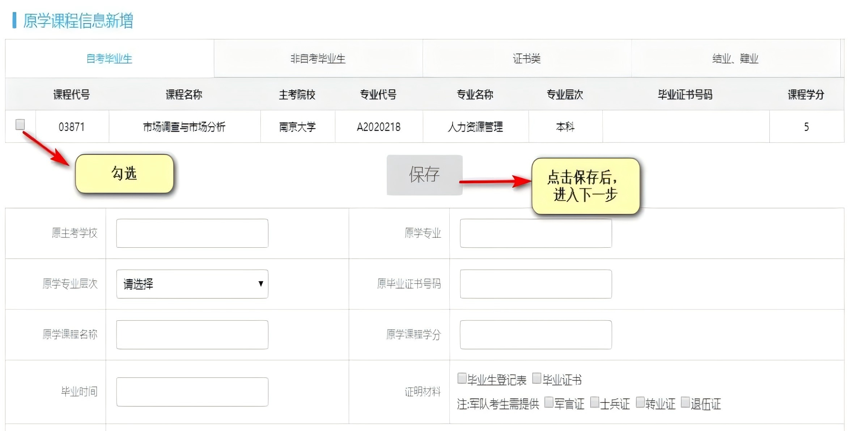Click the 原学课程名称 text field

pyautogui.click(x=192, y=334)
